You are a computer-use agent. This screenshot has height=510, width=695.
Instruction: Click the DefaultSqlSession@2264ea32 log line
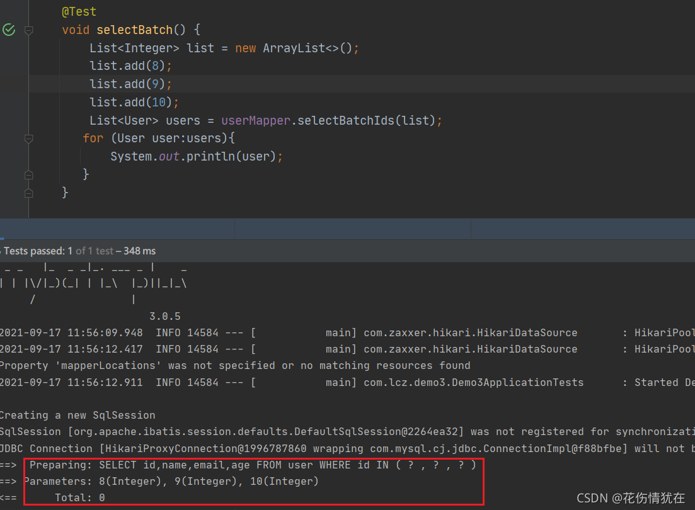tap(348, 431)
